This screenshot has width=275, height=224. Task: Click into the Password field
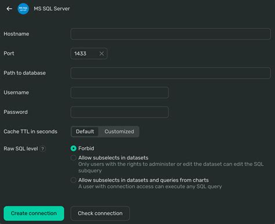coord(120,112)
